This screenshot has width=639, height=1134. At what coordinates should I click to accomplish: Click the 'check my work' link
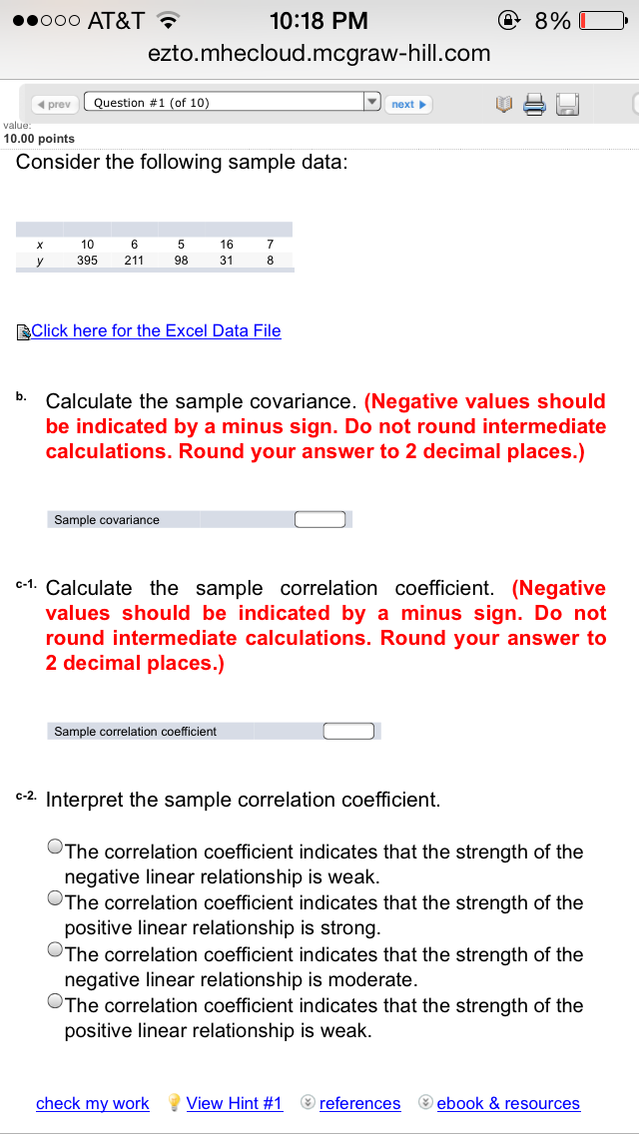pyautogui.click(x=92, y=1103)
